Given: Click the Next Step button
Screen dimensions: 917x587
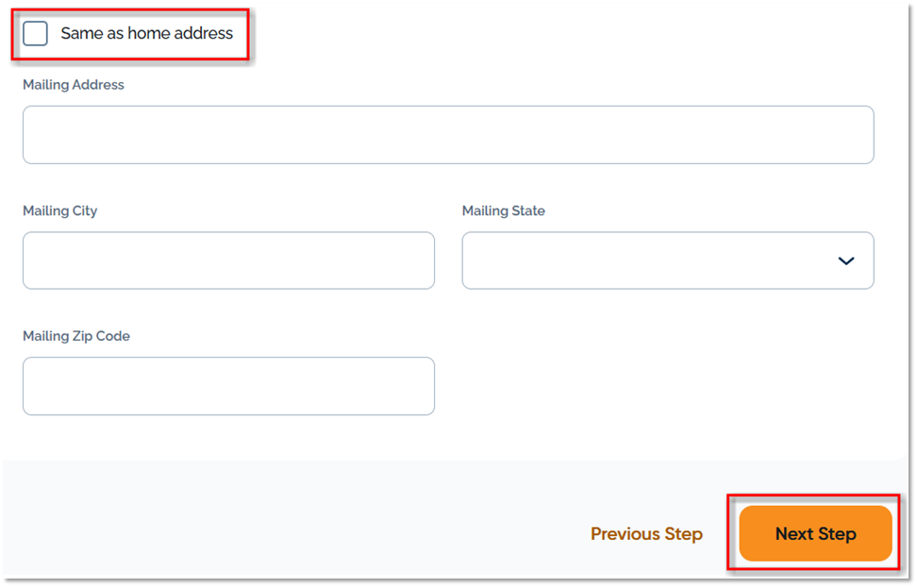Looking at the screenshot, I should (815, 533).
